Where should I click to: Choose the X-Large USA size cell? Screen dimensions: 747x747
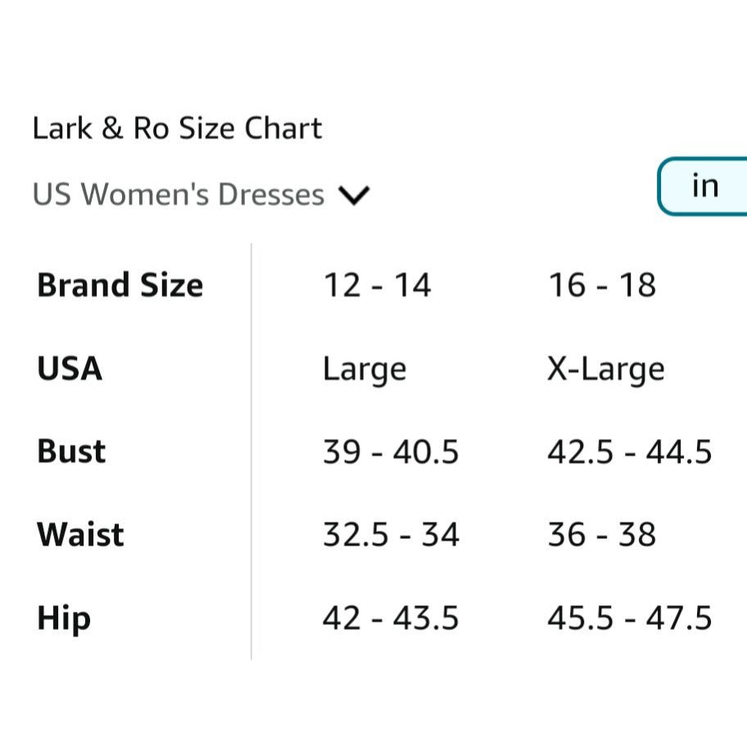pyautogui.click(x=606, y=369)
